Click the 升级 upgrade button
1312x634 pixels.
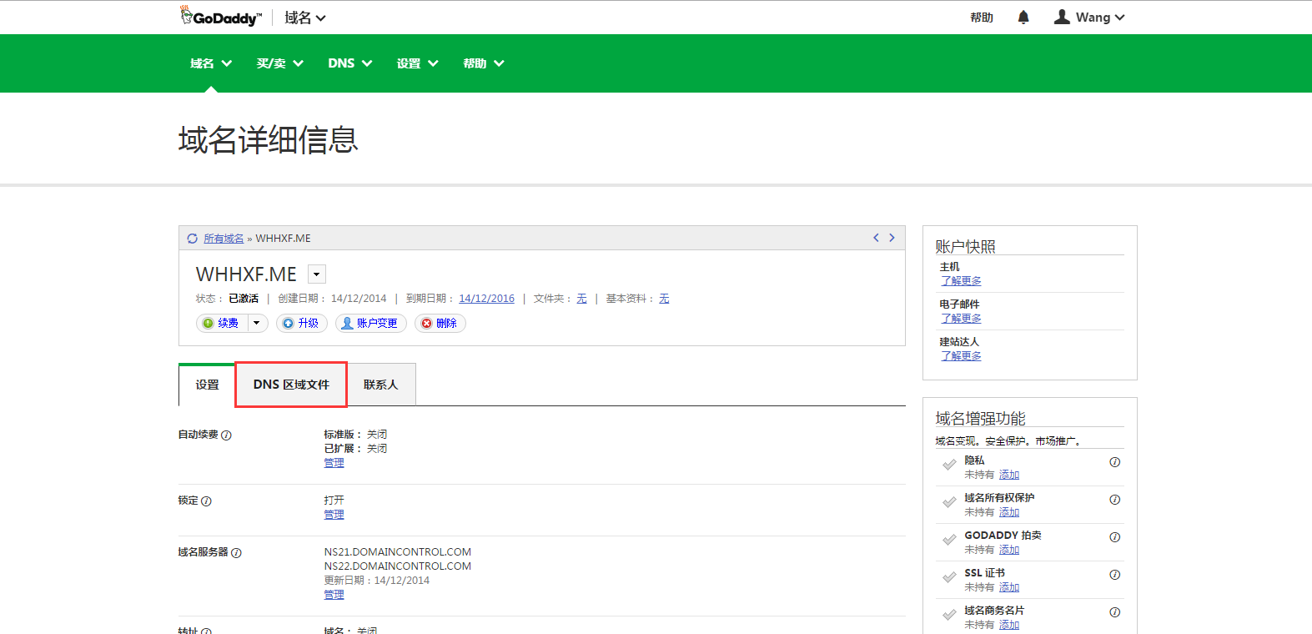click(301, 323)
